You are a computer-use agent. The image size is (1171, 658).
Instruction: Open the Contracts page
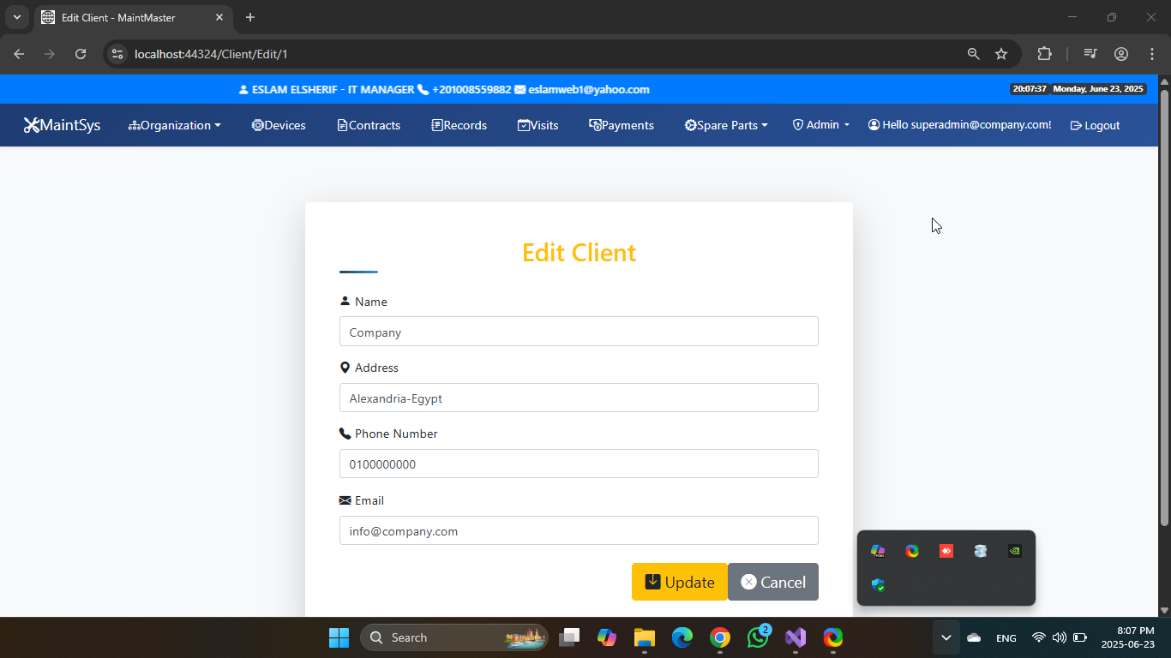click(369, 125)
